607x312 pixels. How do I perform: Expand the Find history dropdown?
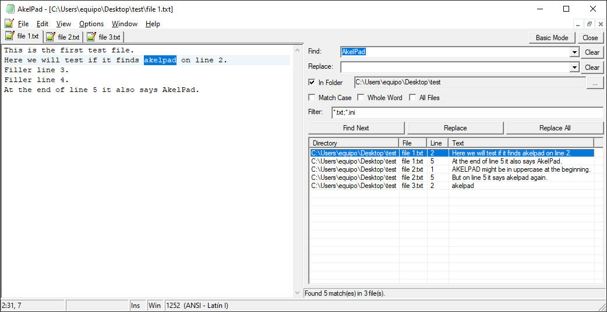(x=574, y=52)
